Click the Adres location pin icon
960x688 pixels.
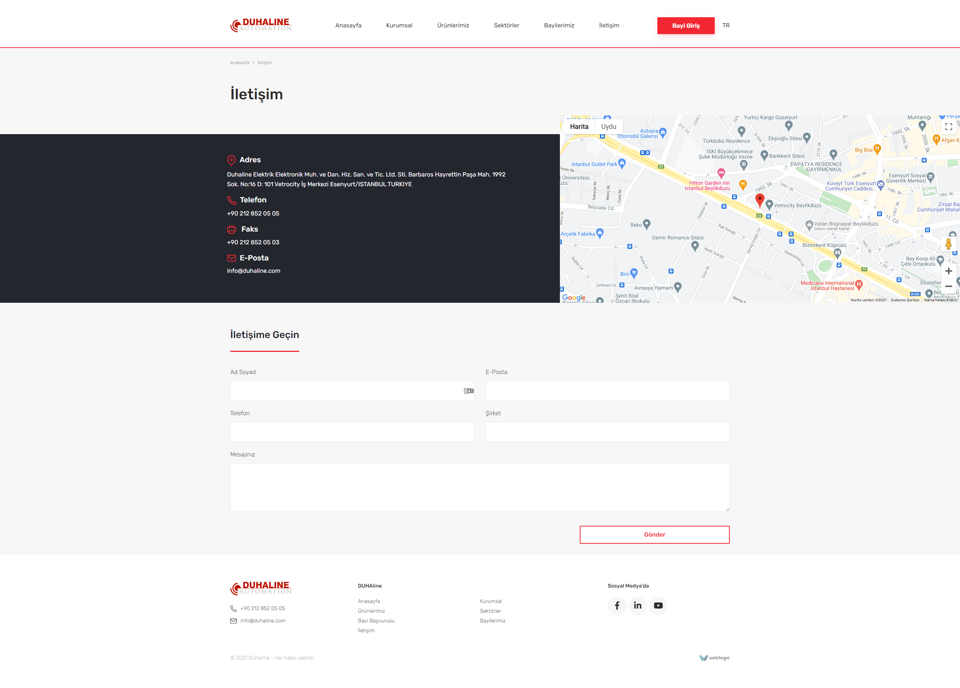pyautogui.click(x=231, y=160)
